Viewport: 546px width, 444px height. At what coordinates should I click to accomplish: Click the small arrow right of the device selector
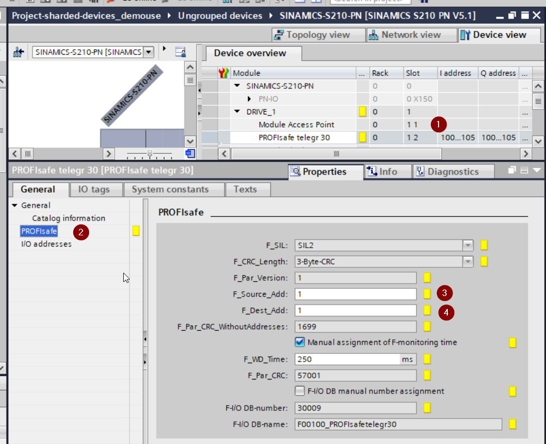pos(164,49)
